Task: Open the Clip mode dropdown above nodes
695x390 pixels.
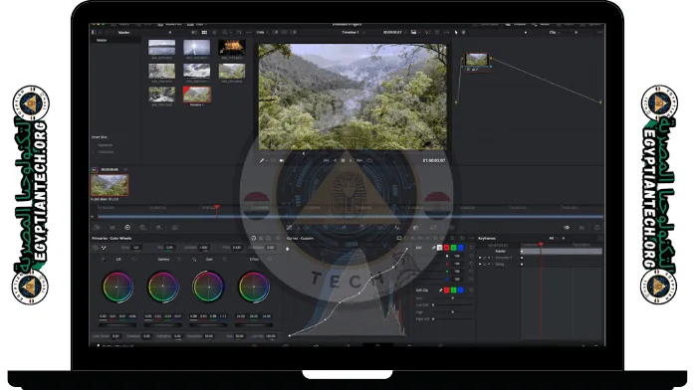Action: (554, 32)
